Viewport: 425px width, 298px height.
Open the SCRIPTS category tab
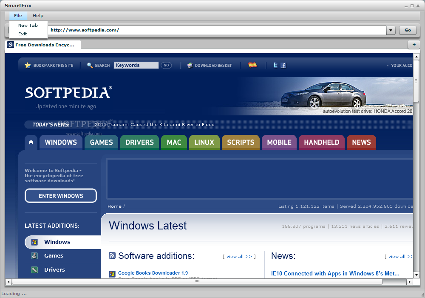tap(241, 142)
